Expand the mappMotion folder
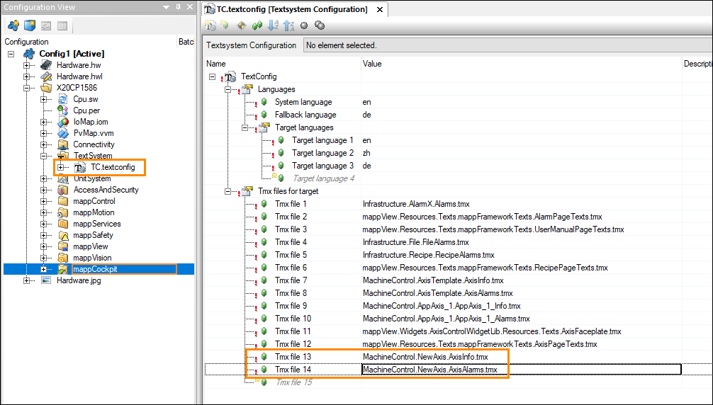Screen dimensions: 713x405 [45, 212]
